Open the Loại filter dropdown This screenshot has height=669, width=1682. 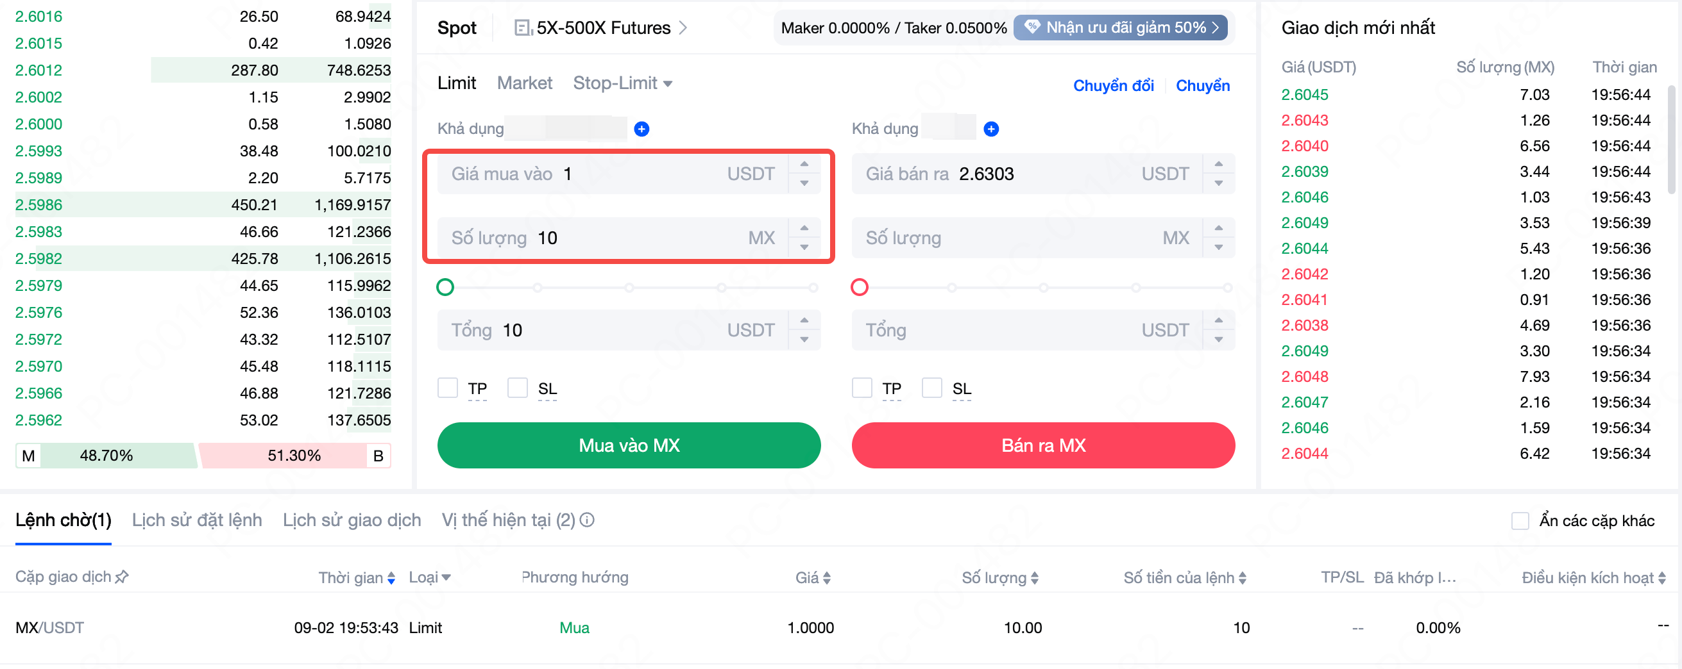[446, 577]
